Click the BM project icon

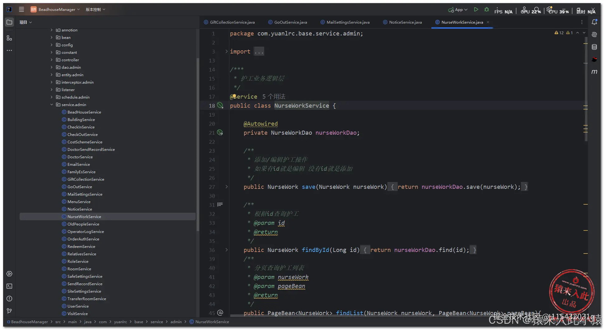pyautogui.click(x=34, y=9)
